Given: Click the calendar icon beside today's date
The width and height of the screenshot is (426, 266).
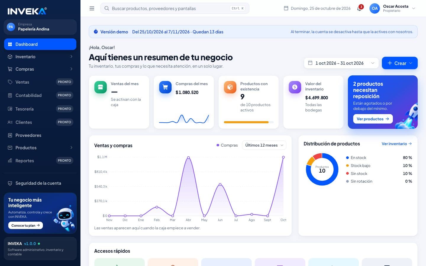Looking at the screenshot, I should click(x=286, y=8).
